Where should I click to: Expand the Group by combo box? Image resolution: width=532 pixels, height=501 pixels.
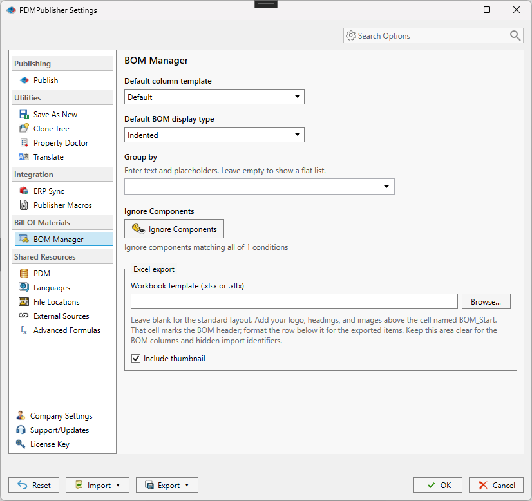(386, 187)
